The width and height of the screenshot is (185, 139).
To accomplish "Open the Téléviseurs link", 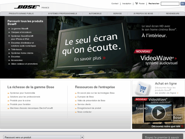I will click(16, 49).
